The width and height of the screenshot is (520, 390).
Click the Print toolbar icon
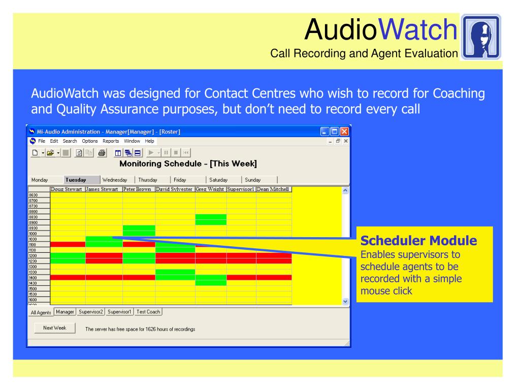tap(102, 152)
